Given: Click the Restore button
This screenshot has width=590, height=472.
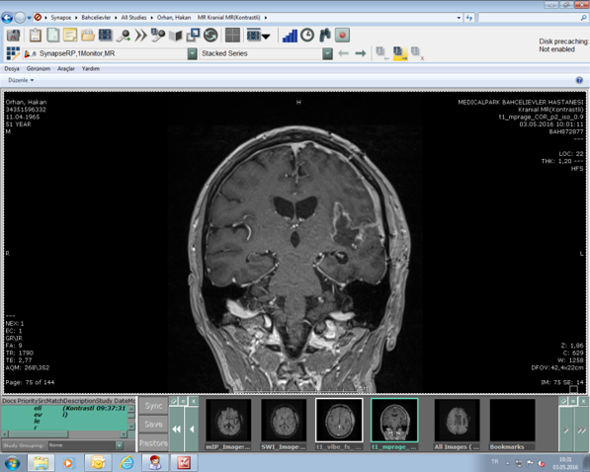Looking at the screenshot, I should pos(153,442).
